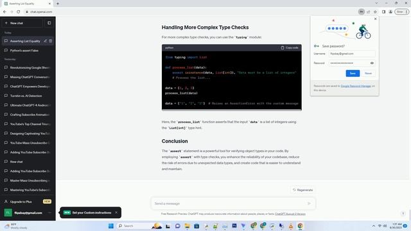Screen dimensions: 411x231
Task: Open the Turnitin vs. AI Detection chat
Action: click(28, 96)
